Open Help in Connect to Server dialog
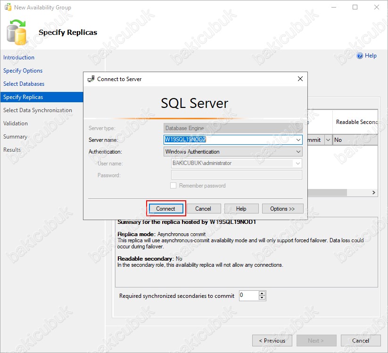 click(241, 208)
